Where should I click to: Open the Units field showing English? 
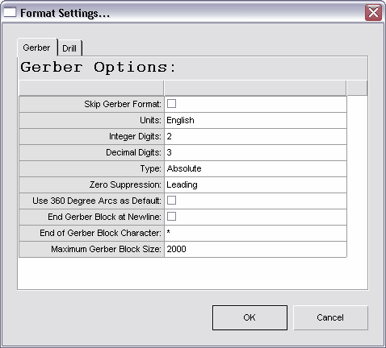[255, 120]
